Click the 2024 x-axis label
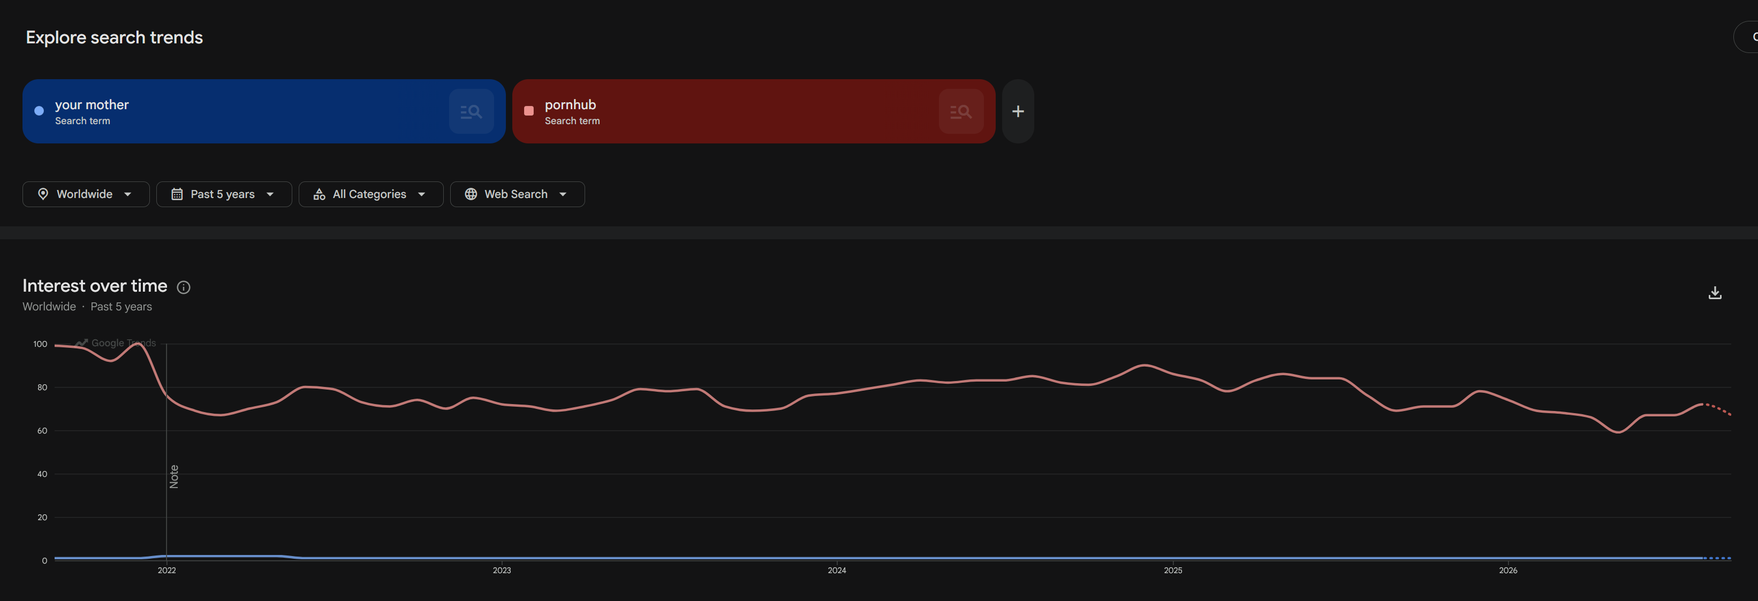Image resolution: width=1758 pixels, height=601 pixels. [x=837, y=570]
